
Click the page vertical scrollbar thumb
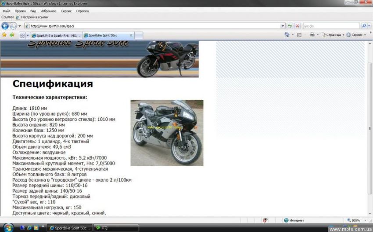tap(369, 128)
